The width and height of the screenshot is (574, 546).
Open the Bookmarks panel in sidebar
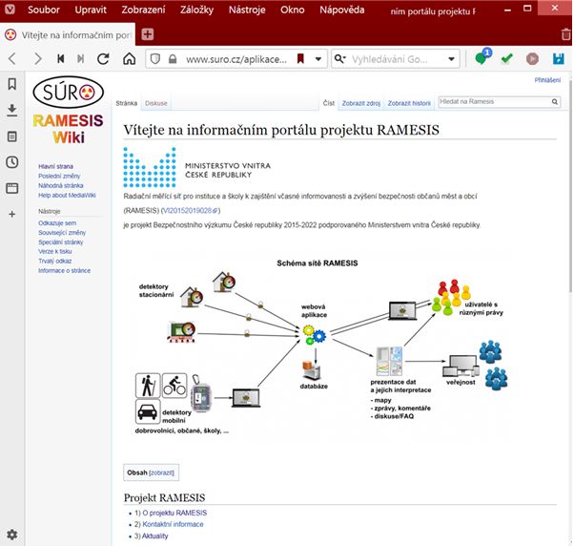click(x=11, y=84)
